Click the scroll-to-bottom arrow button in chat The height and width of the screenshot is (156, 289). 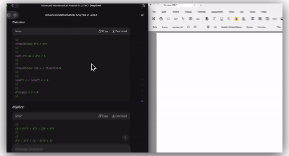pyautogui.click(x=125, y=137)
